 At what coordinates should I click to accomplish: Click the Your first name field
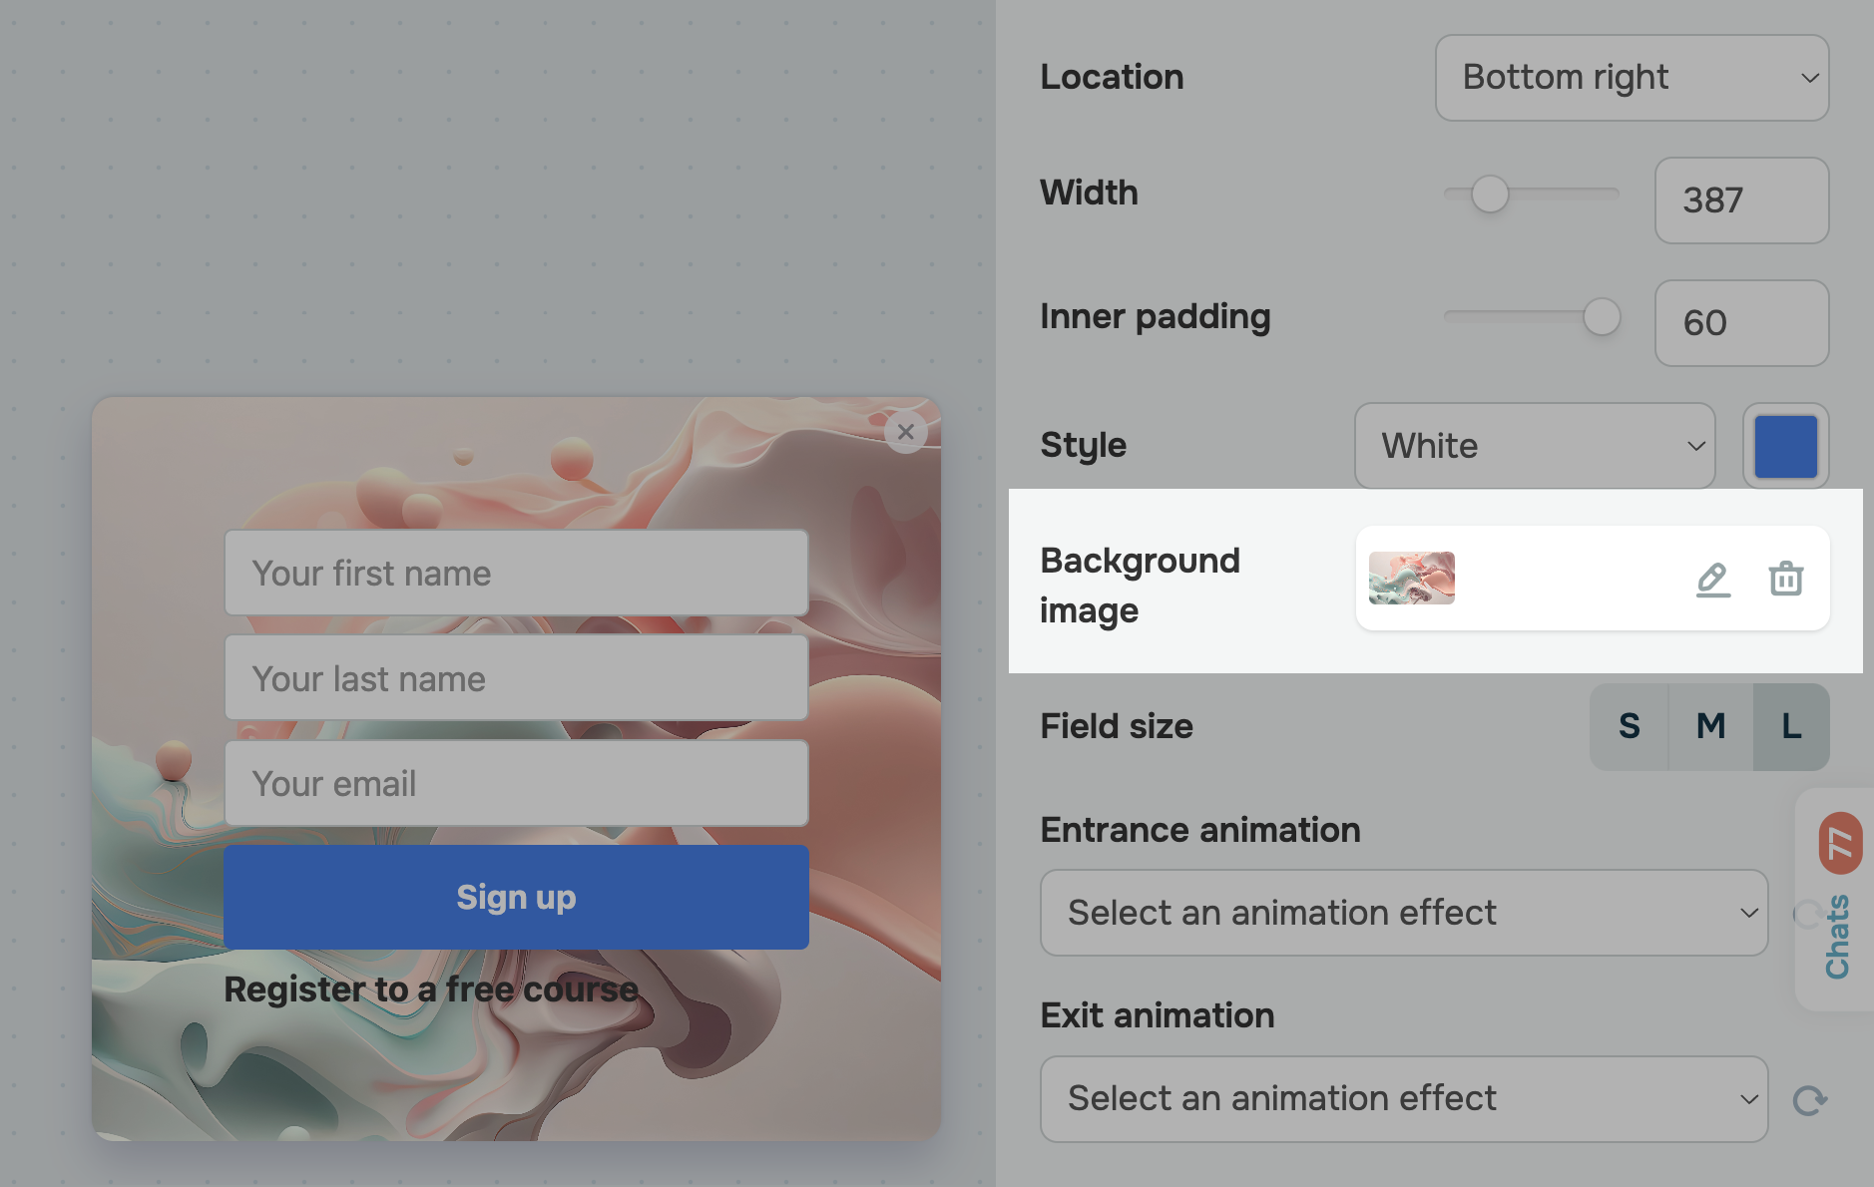pyautogui.click(x=516, y=574)
